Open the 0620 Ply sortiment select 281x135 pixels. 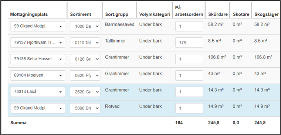(x=85, y=75)
